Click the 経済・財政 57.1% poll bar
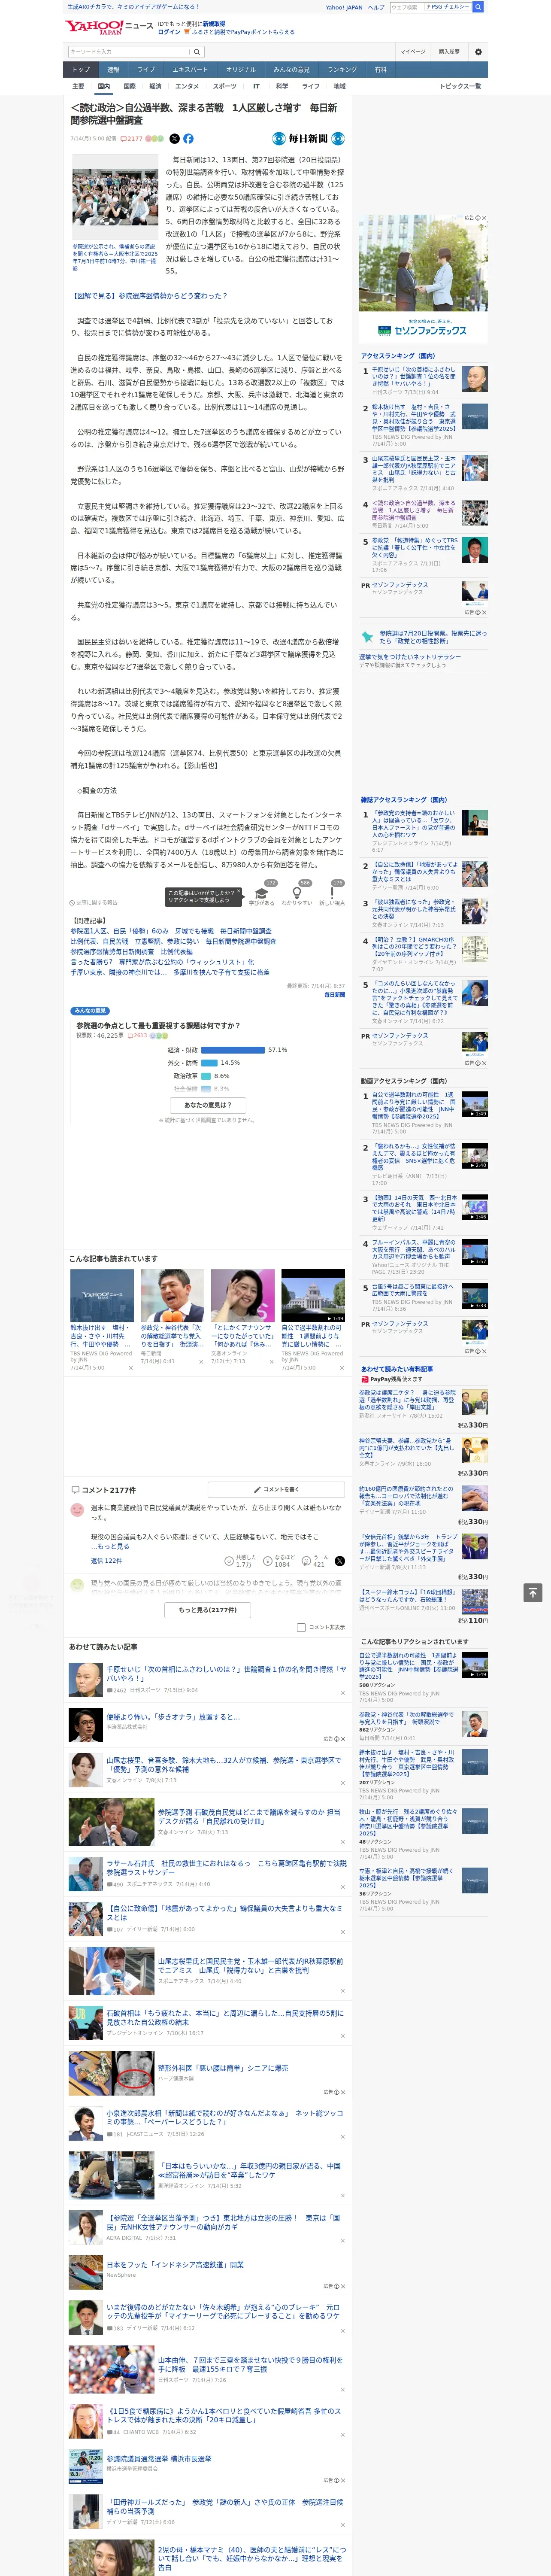This screenshot has width=551, height=2576. (233, 1050)
